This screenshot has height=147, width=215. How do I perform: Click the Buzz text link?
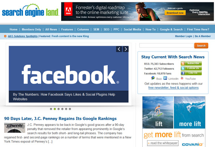[159, 79]
